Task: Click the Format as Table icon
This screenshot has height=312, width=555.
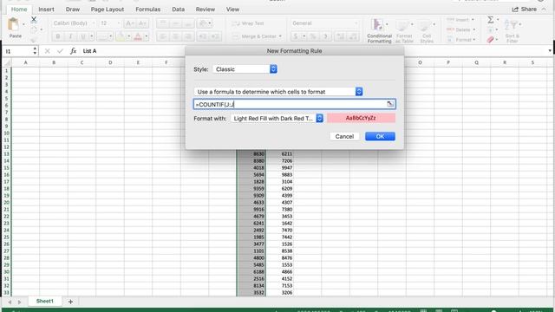Action: (402, 25)
